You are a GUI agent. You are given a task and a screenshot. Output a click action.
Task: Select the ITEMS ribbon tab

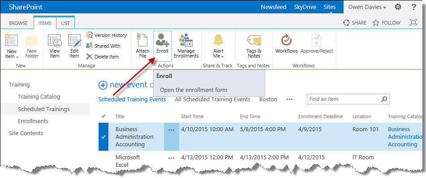(45, 23)
